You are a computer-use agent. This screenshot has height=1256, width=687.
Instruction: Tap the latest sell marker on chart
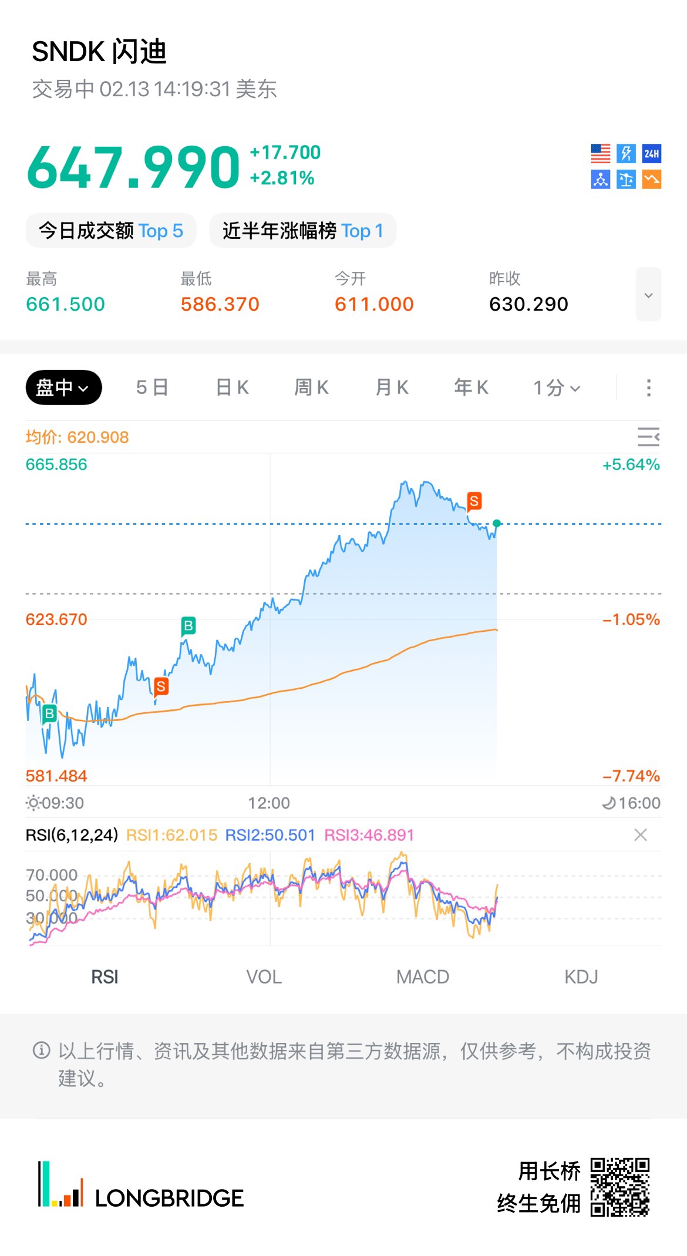point(474,501)
